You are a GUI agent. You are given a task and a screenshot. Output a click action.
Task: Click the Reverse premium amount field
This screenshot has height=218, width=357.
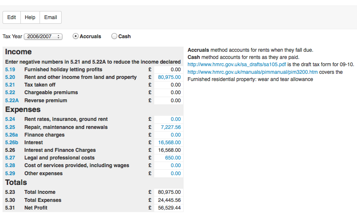point(168,101)
